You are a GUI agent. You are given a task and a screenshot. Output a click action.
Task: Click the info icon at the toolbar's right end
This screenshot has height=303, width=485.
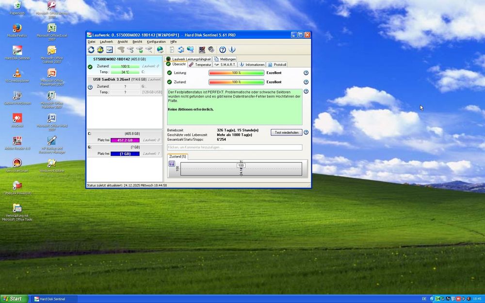click(x=231, y=49)
